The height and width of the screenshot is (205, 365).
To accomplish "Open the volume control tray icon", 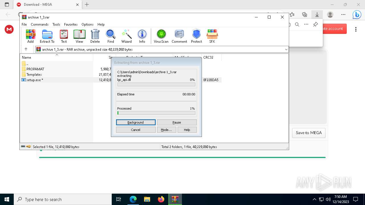I will pyautogui.click(x=328, y=199).
